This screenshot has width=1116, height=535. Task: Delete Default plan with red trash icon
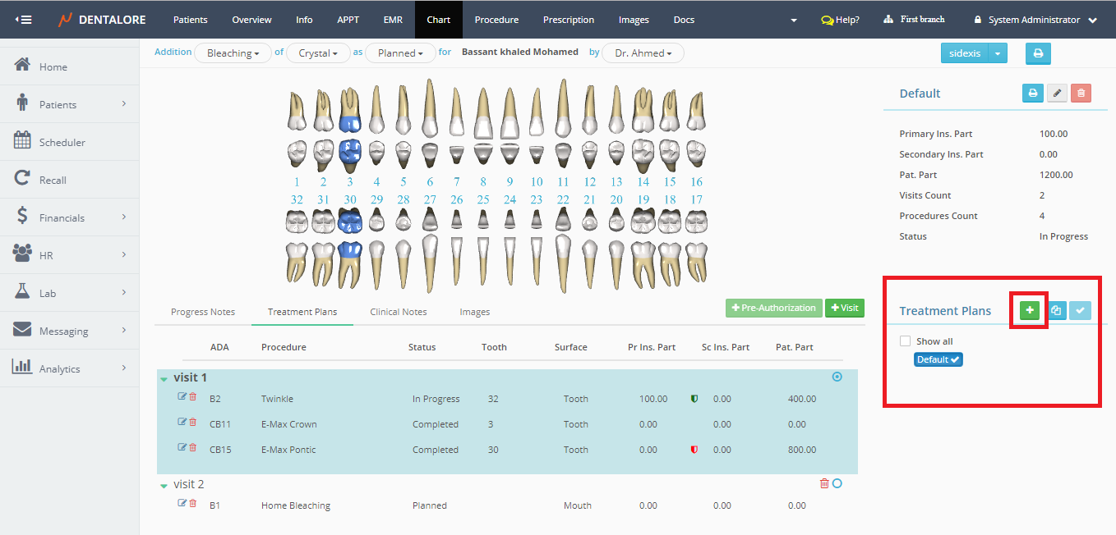pyautogui.click(x=1081, y=94)
